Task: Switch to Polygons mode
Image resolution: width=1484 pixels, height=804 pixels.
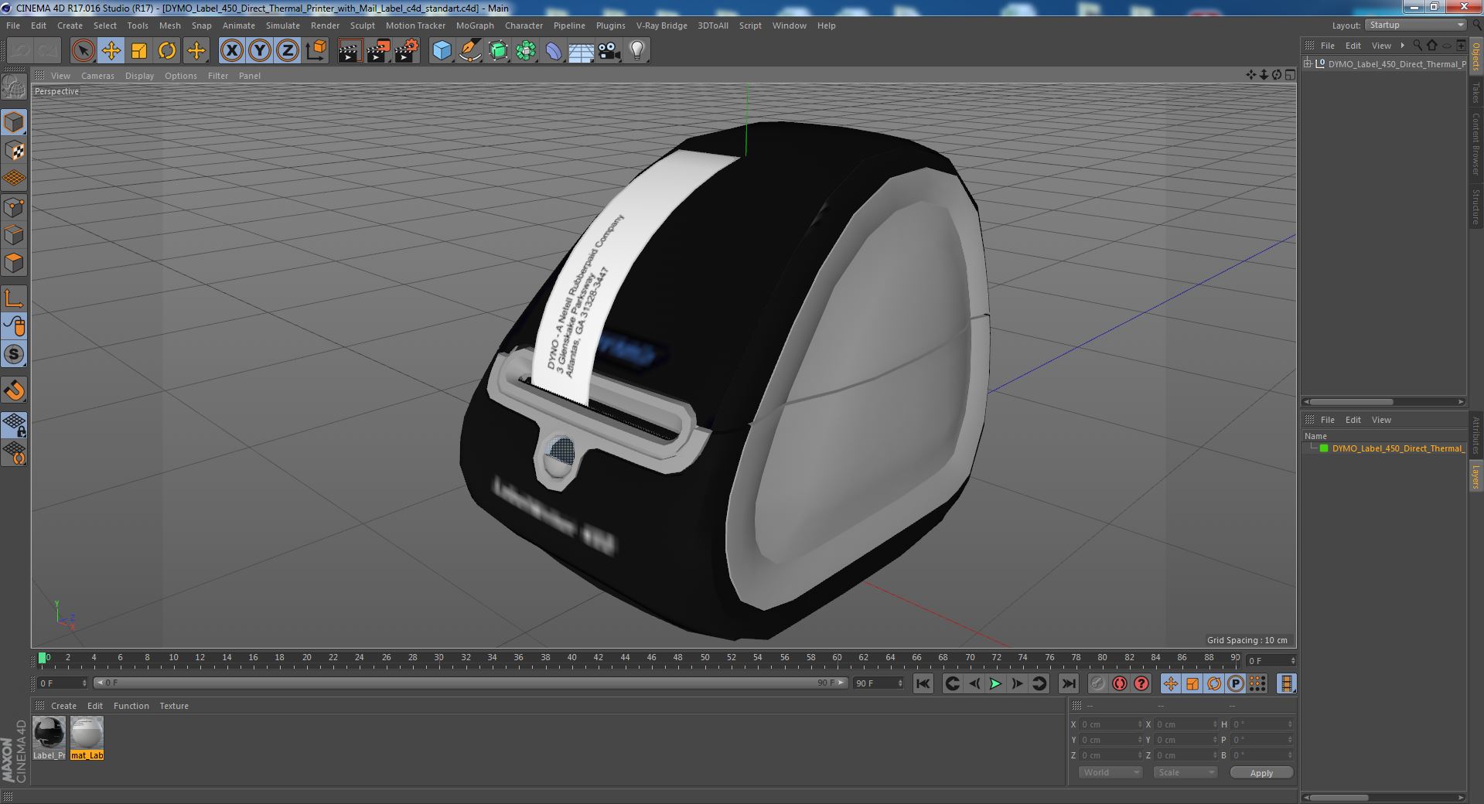Action: 14,263
